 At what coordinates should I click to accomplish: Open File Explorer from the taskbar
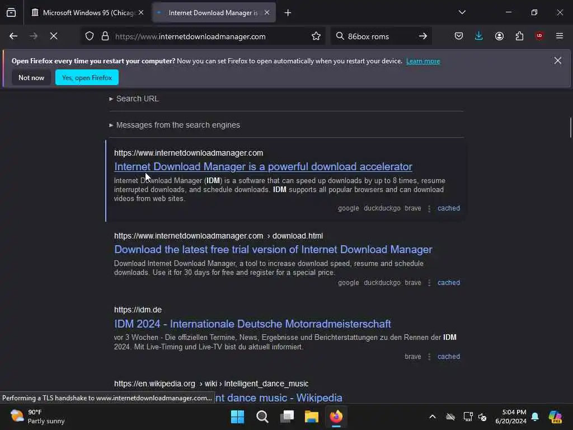311,417
